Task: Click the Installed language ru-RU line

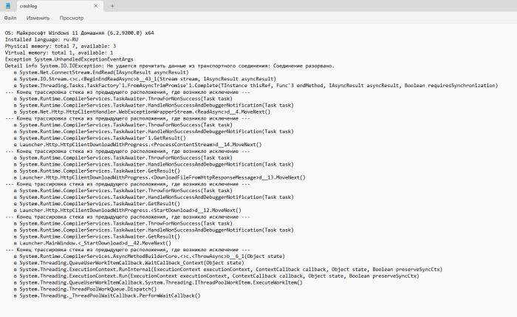Action: tap(44, 41)
